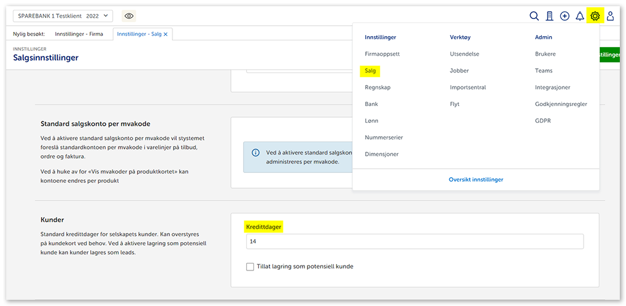Open Godkjenningsregler under Admin
This screenshot has width=626, height=306.
561,104
